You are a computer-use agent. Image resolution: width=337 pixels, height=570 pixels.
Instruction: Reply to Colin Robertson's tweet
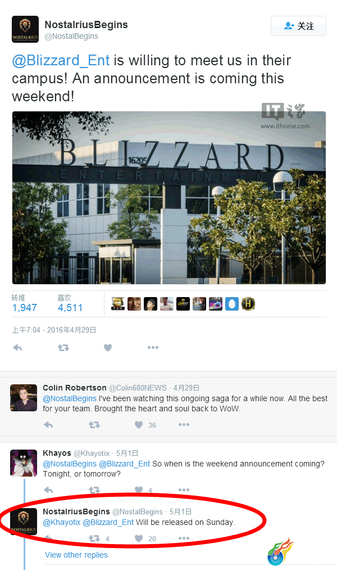coord(48,425)
